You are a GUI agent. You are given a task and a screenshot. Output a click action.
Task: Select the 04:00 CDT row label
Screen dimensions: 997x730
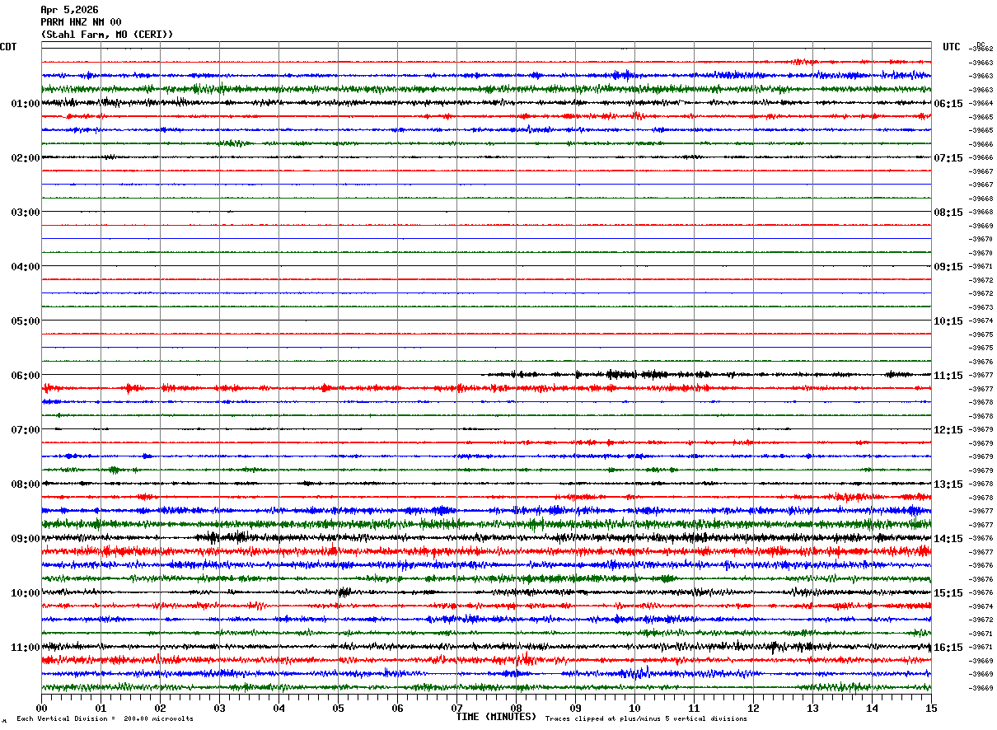(26, 267)
